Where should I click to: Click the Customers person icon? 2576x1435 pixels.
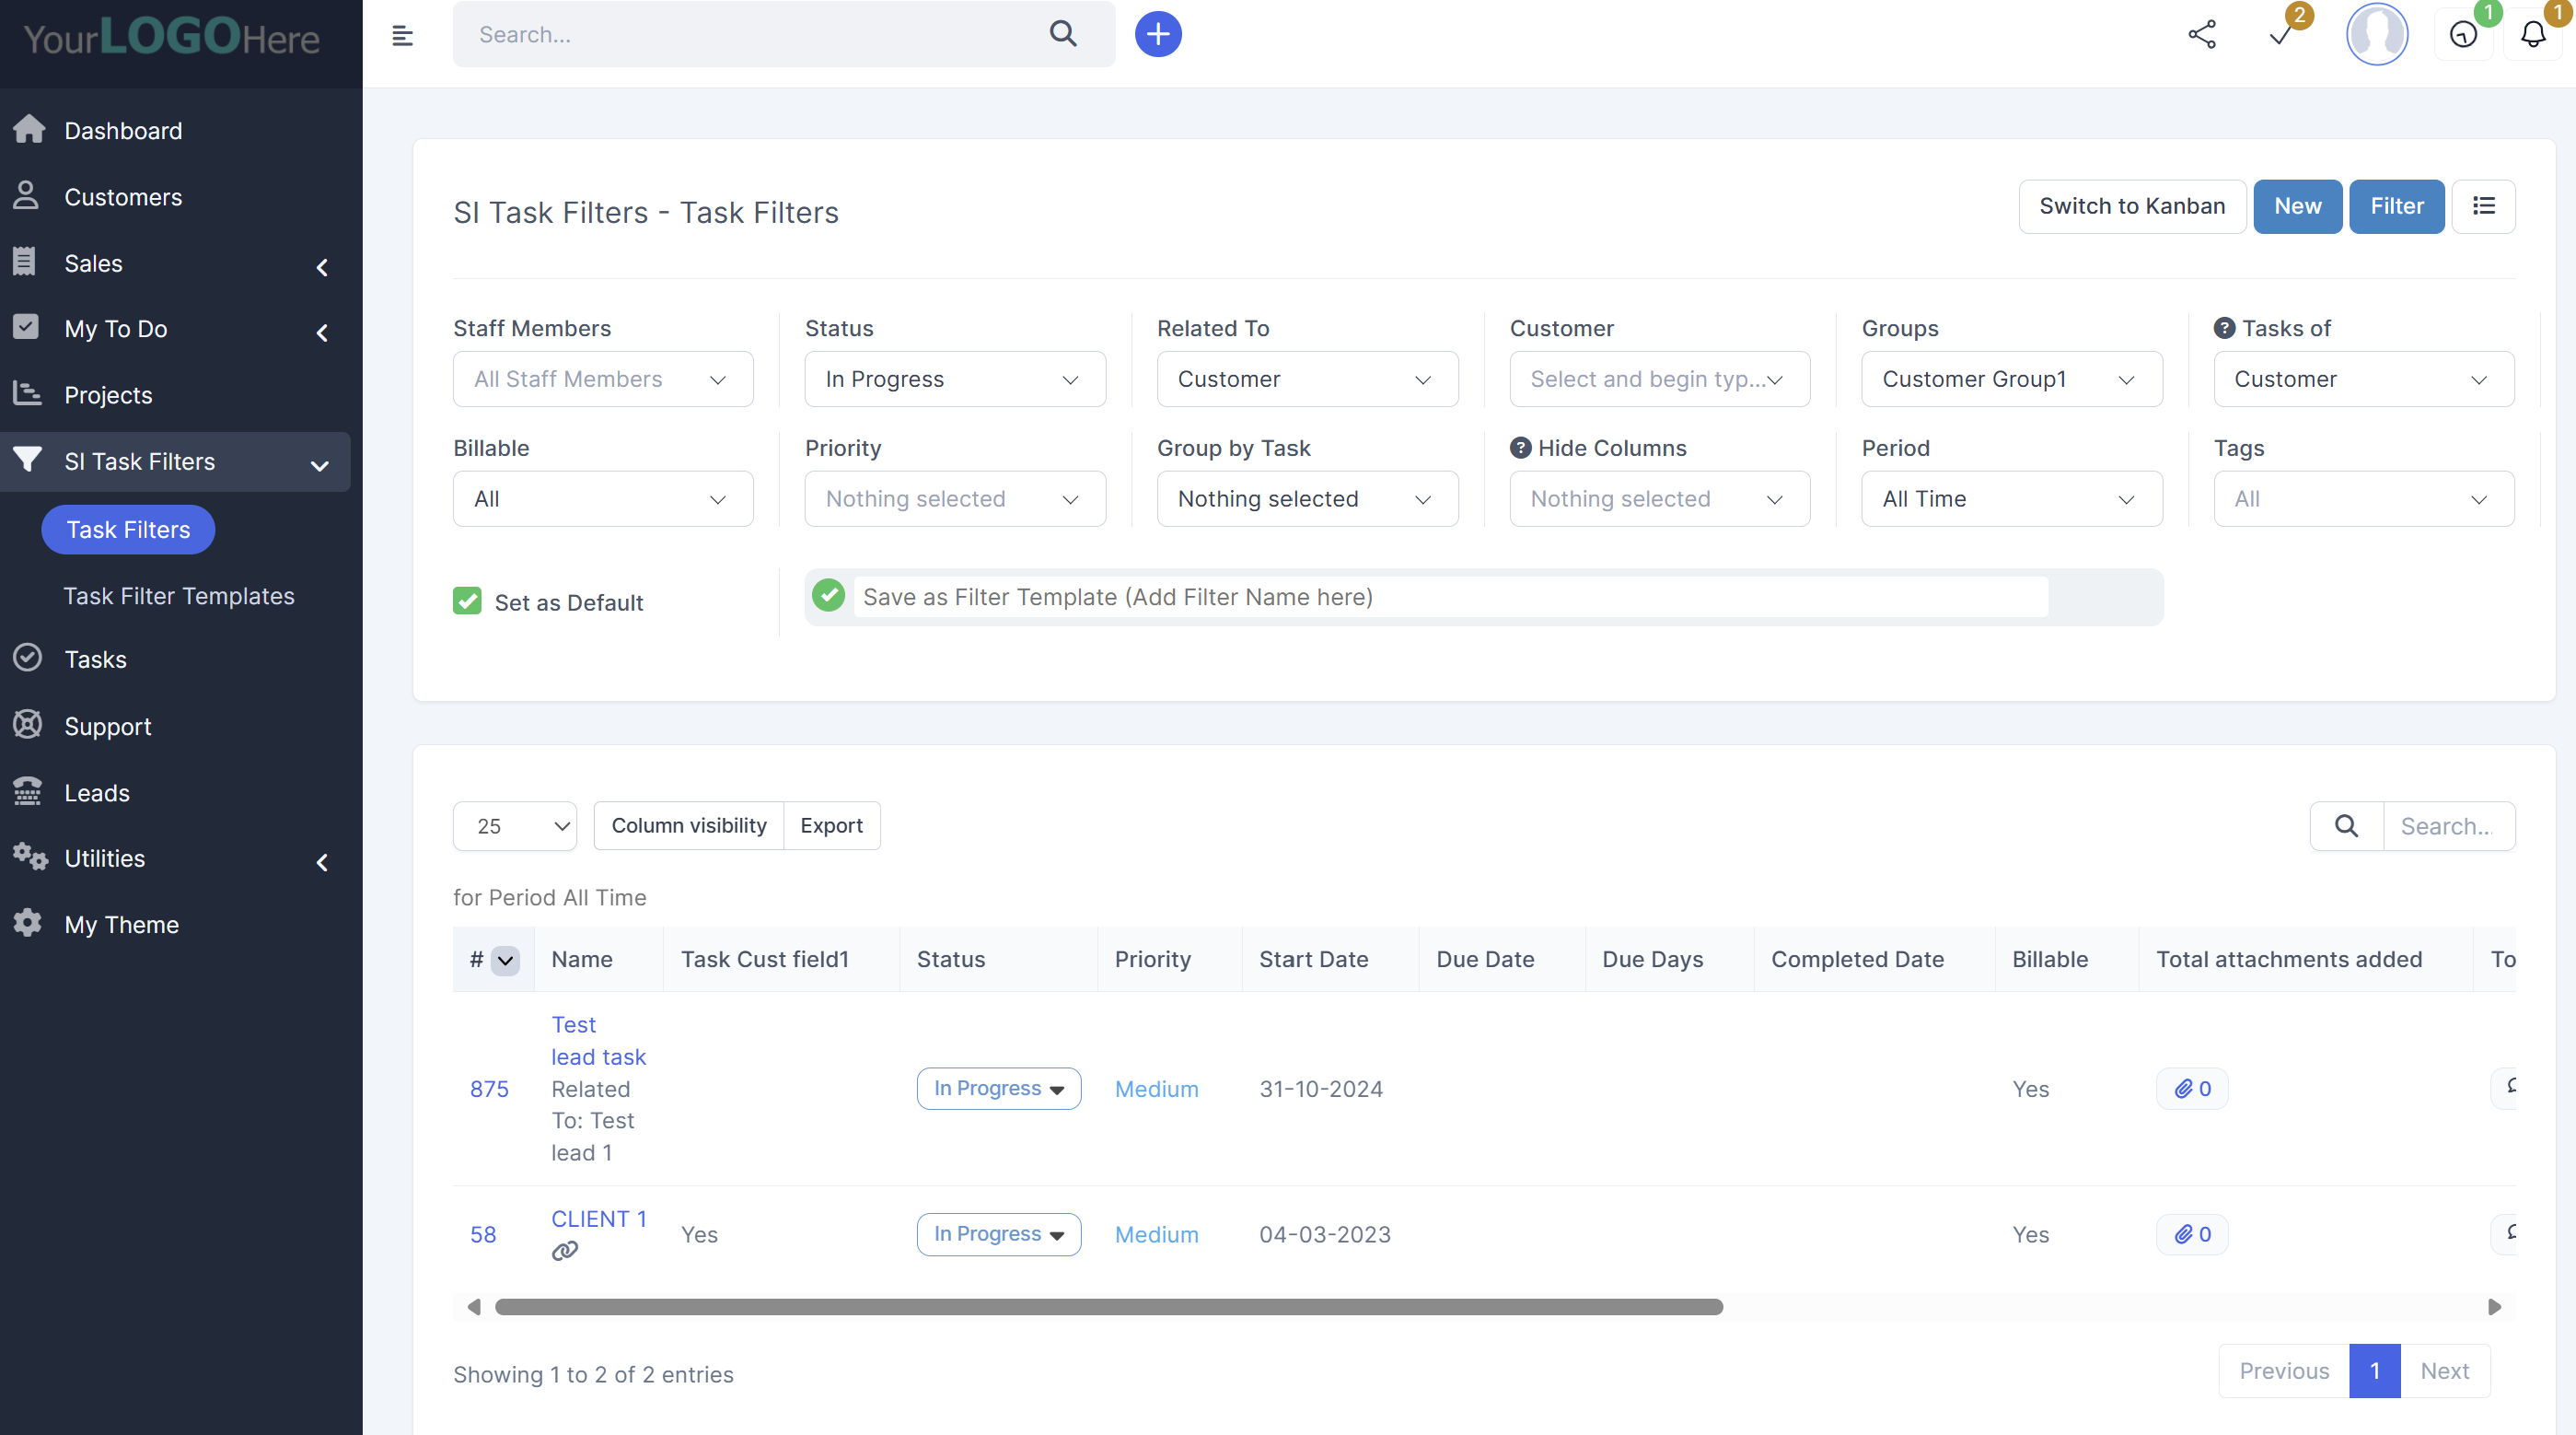coord(26,195)
